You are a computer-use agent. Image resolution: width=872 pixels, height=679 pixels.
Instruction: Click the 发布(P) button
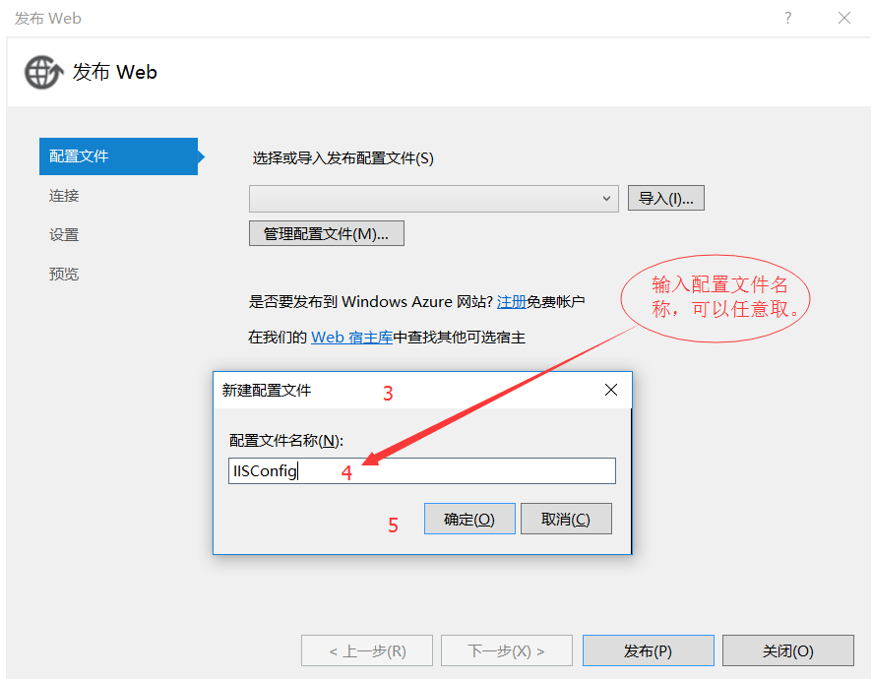(x=648, y=649)
